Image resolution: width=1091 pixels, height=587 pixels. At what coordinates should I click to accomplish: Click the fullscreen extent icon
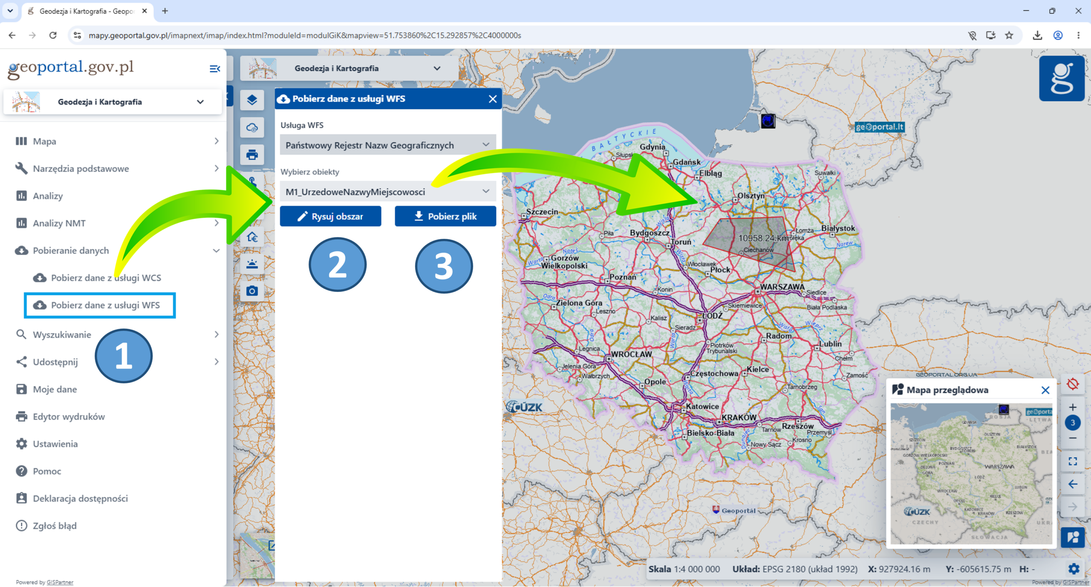[1073, 461]
